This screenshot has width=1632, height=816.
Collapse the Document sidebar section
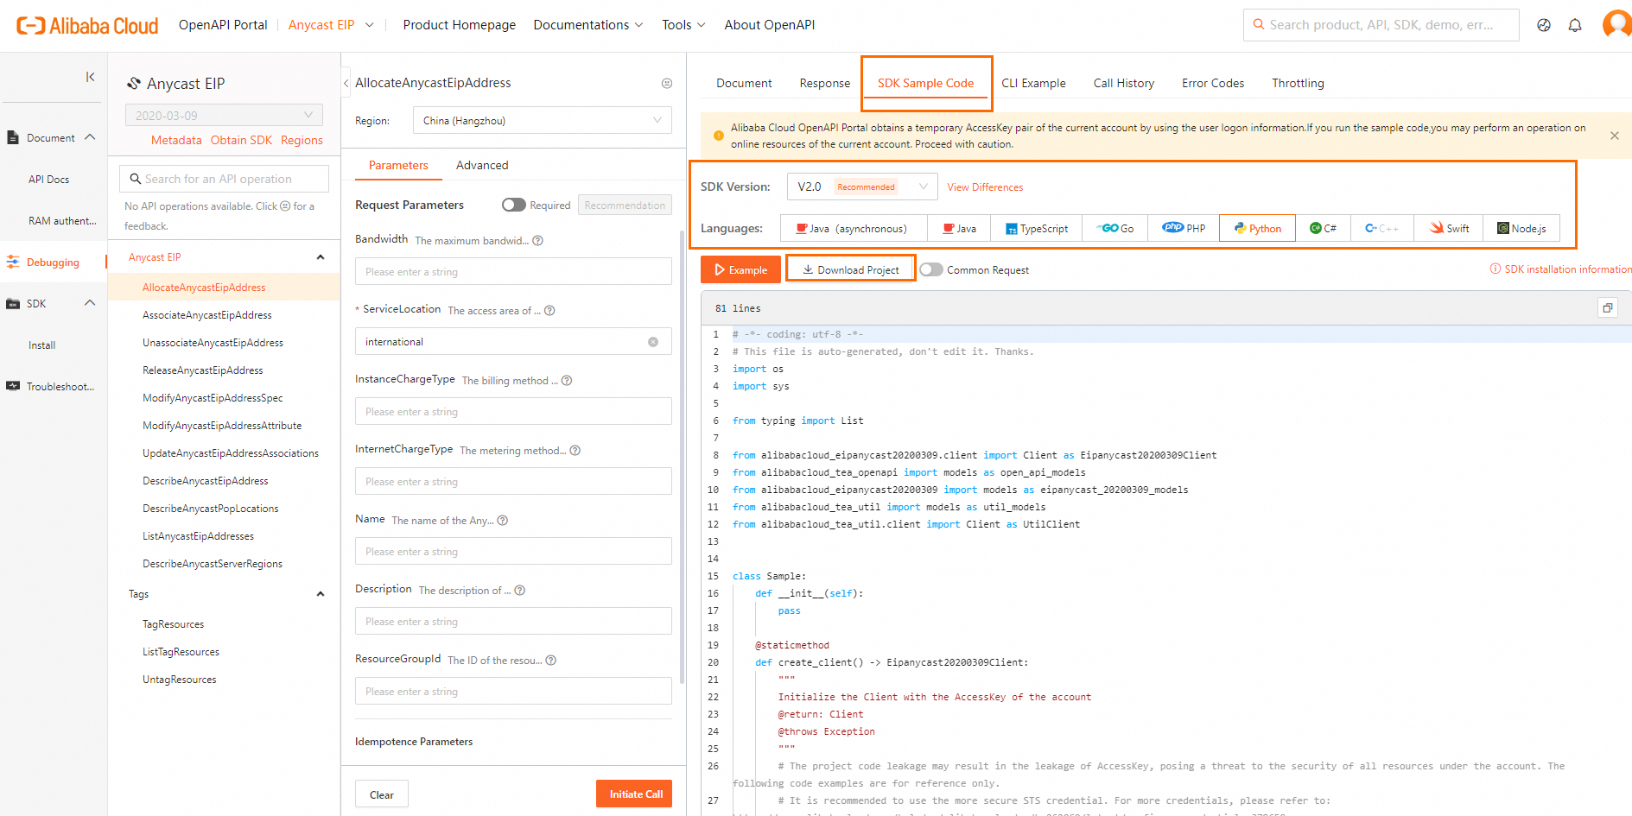90,137
